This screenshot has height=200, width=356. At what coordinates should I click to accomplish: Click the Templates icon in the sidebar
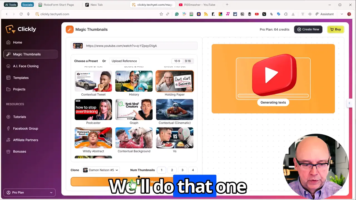tap(8, 78)
